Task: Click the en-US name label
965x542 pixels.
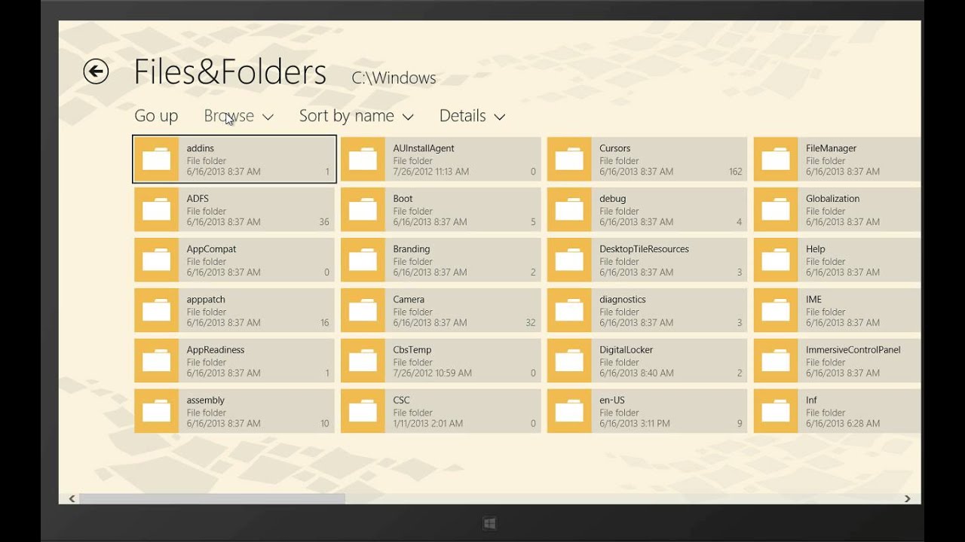Action: pyautogui.click(x=612, y=400)
